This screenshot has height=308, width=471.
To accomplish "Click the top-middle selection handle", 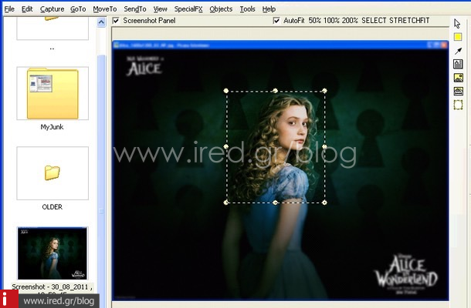I will 276,91.
